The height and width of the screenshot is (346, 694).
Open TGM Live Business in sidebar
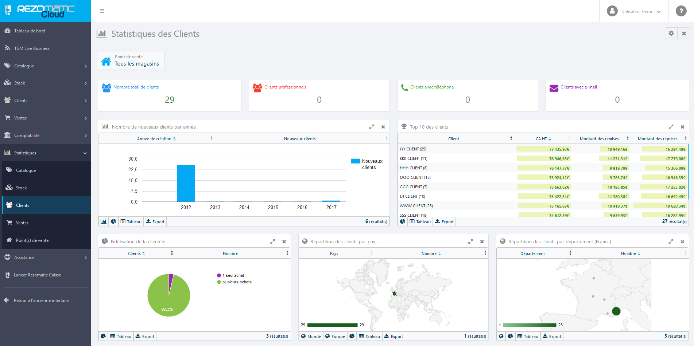pos(46,48)
